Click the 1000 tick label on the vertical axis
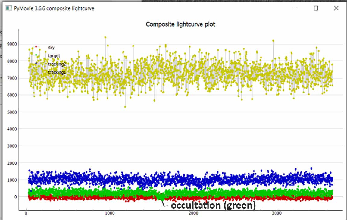Image resolution: width=347 pixels, height=220 pixels. (12, 180)
